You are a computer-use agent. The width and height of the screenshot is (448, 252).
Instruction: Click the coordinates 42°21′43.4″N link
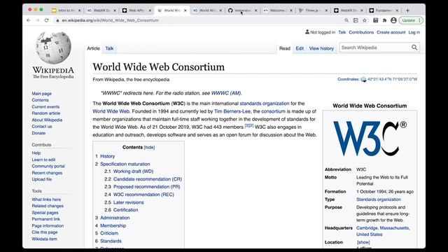[392, 79]
